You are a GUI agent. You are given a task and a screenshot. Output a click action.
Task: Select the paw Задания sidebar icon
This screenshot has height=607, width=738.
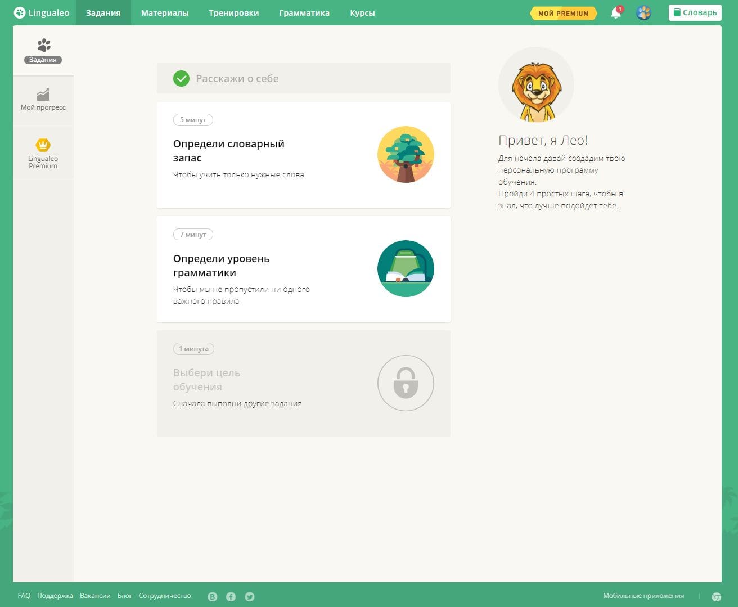[x=43, y=51]
